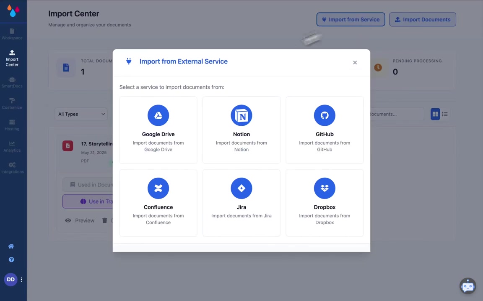Click the 'Dropbox' card title
Screen dimensions: 483x301
click(x=325, y=207)
